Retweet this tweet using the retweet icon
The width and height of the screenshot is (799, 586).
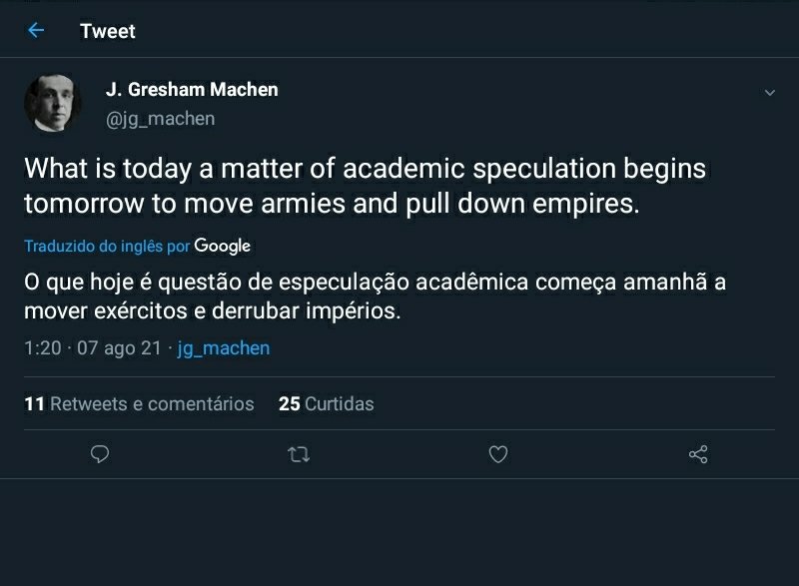pos(299,455)
